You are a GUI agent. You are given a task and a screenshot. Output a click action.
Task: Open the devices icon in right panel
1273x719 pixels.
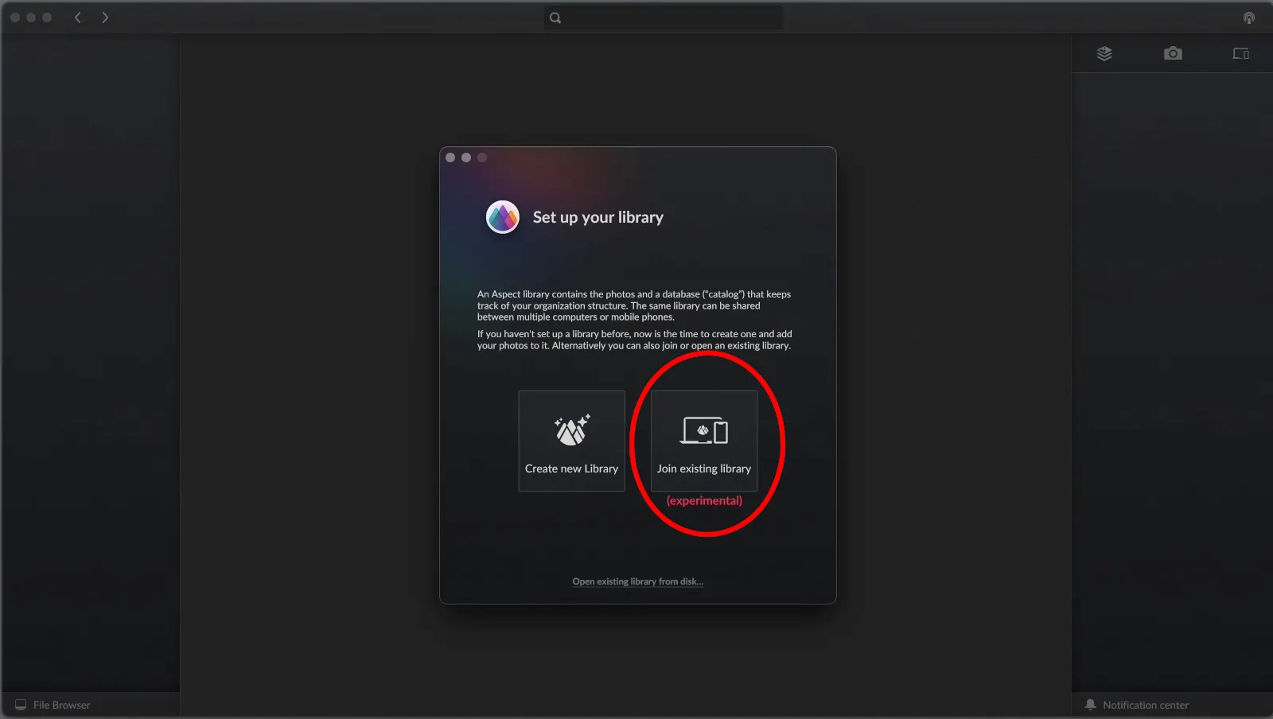tap(1240, 53)
